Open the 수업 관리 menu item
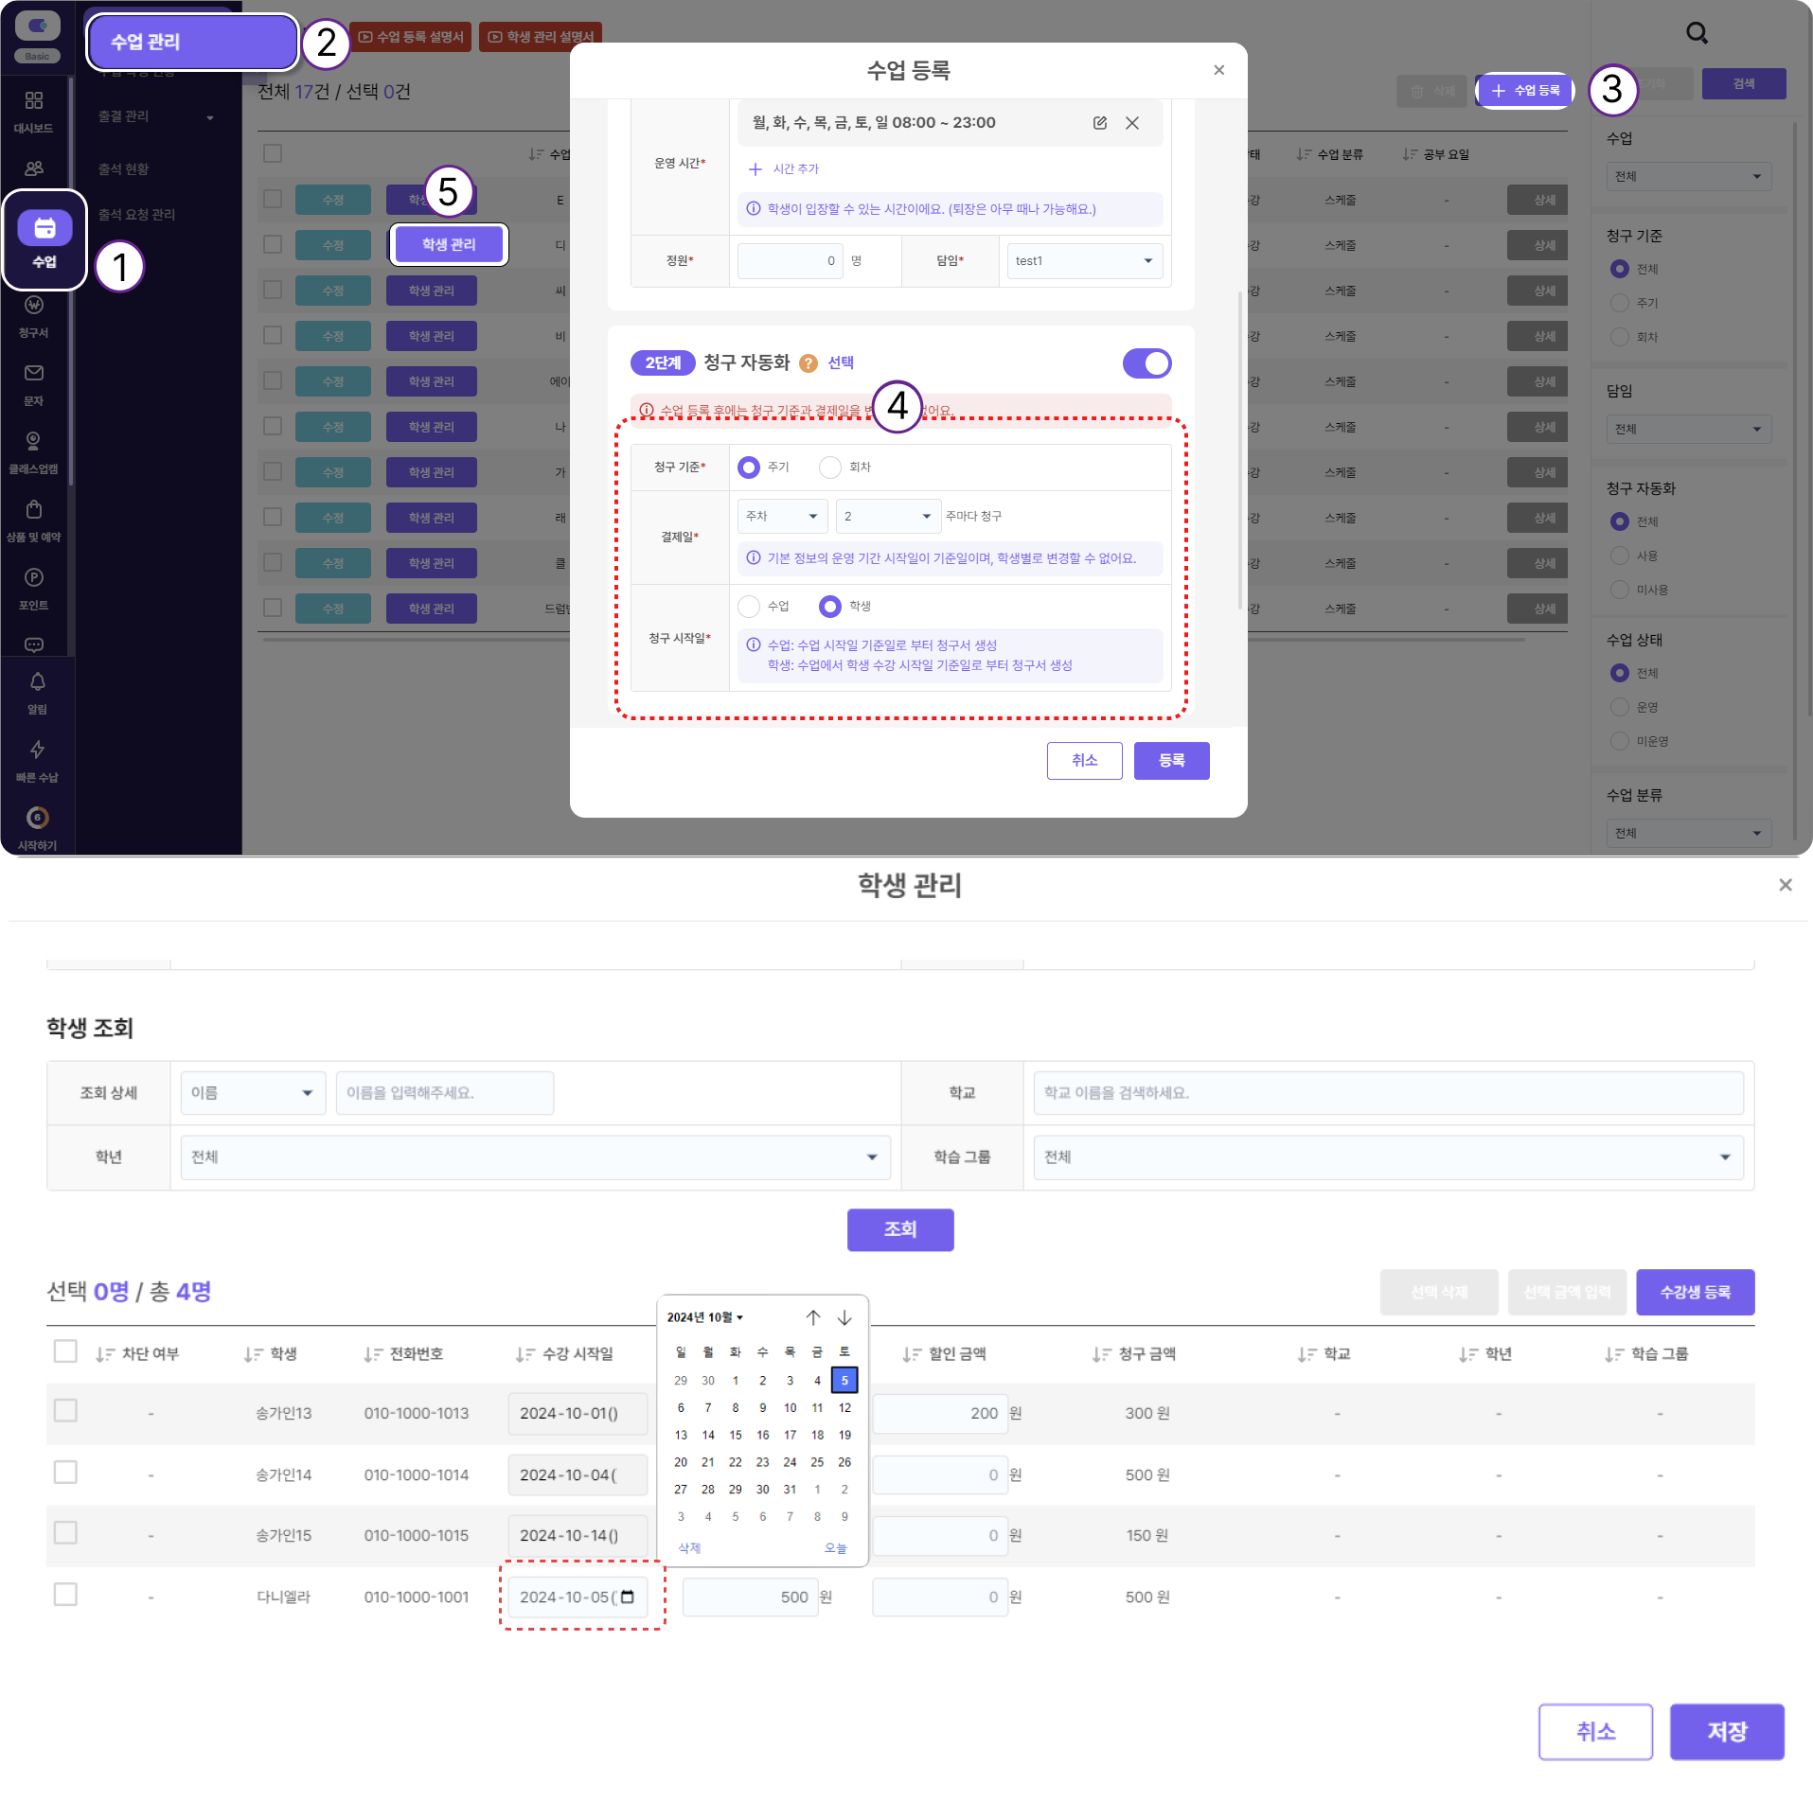Screen dimensions: 1813x1800 click(192, 42)
